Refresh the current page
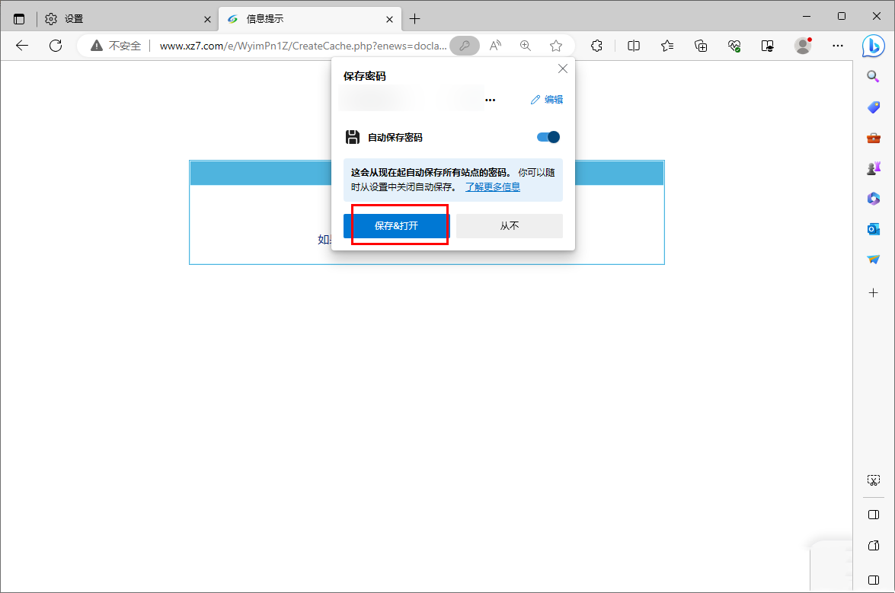The image size is (895, 593). (x=56, y=45)
